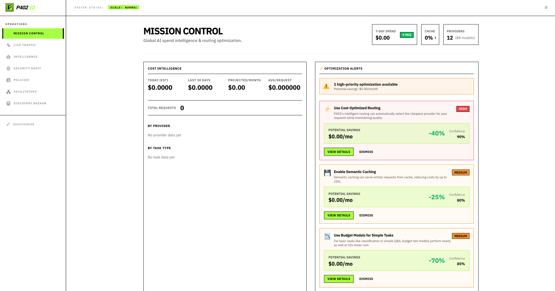Image resolution: width=555 pixels, height=291 pixels.
Task: Click the lightning icon beside Use Cost-Optimized Routing
Action: (327, 109)
